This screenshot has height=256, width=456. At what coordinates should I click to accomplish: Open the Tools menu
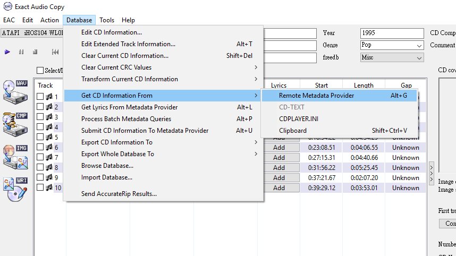tap(107, 20)
